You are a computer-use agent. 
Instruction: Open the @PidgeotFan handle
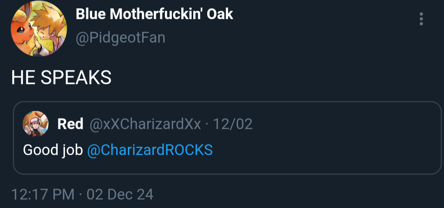(x=120, y=37)
